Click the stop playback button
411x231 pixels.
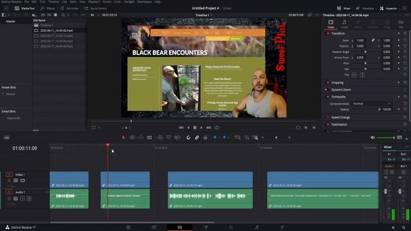tap(195, 128)
